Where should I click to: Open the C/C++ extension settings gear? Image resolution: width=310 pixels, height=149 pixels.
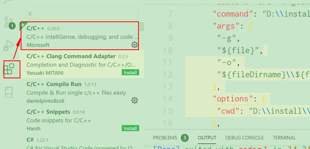pyautogui.click(x=135, y=45)
